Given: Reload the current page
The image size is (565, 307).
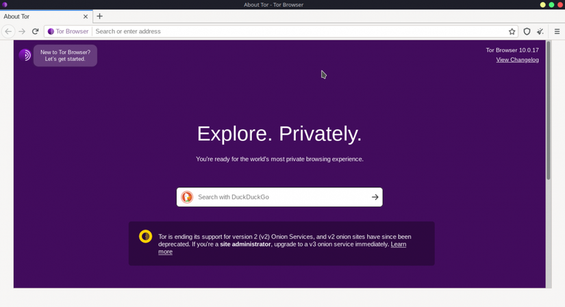Looking at the screenshot, I should click(x=36, y=31).
